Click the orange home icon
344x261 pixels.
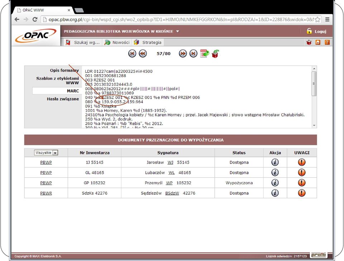318,42
